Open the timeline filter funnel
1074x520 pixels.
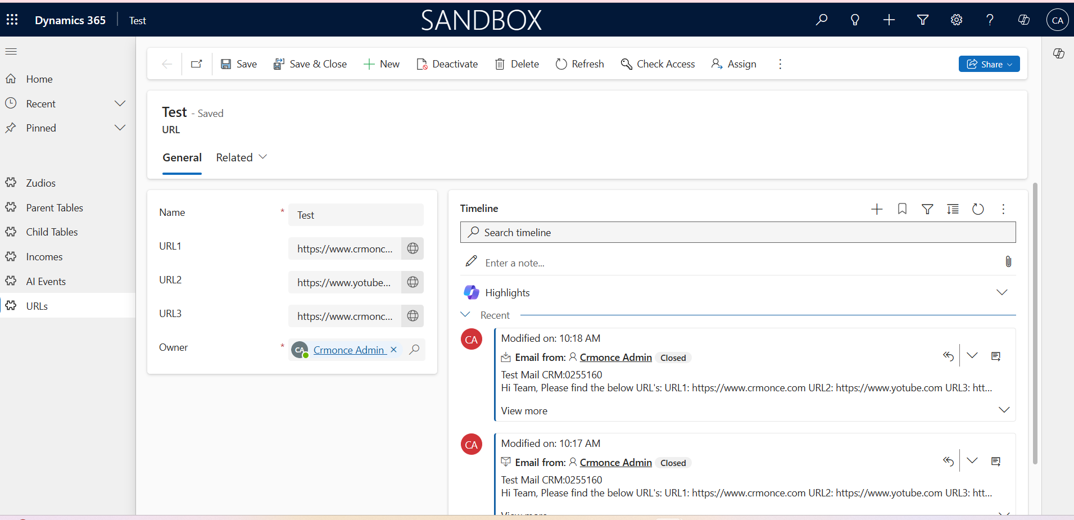tap(927, 209)
